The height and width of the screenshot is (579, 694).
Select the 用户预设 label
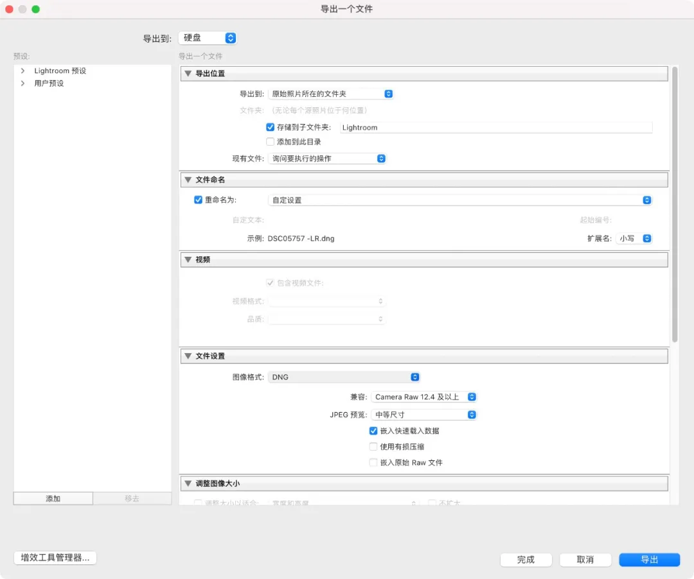tap(49, 83)
